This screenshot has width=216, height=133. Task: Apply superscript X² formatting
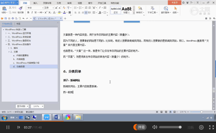[x=46, y=12]
